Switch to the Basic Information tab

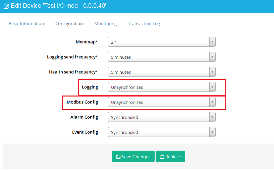[26, 23]
